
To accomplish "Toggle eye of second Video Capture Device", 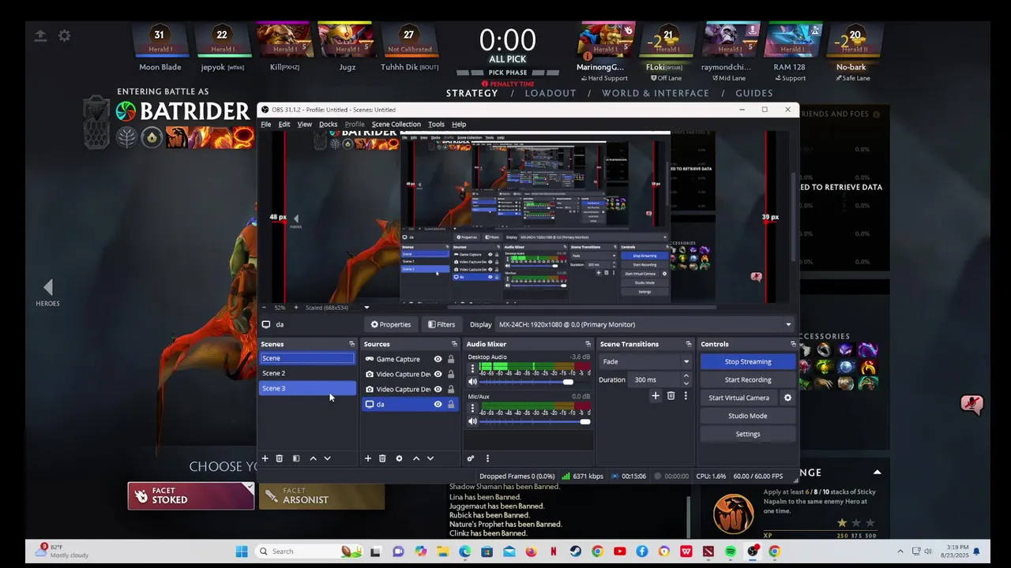I will [x=438, y=389].
